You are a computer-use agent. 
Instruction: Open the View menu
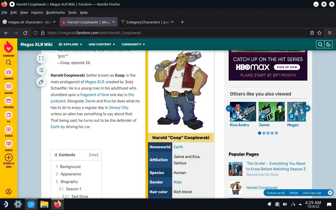pos(24,12)
